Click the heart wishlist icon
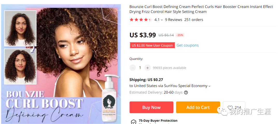 pos(230,108)
